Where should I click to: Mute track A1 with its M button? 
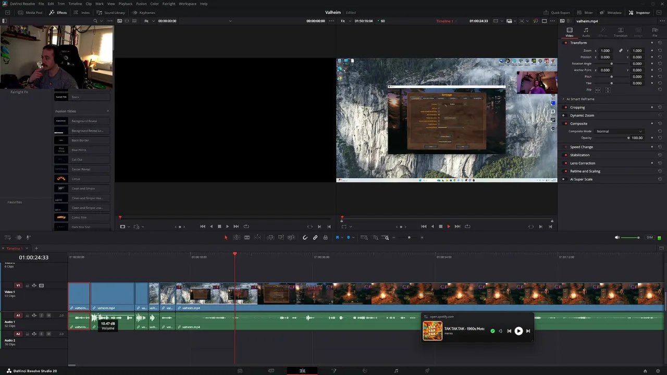(x=49, y=315)
